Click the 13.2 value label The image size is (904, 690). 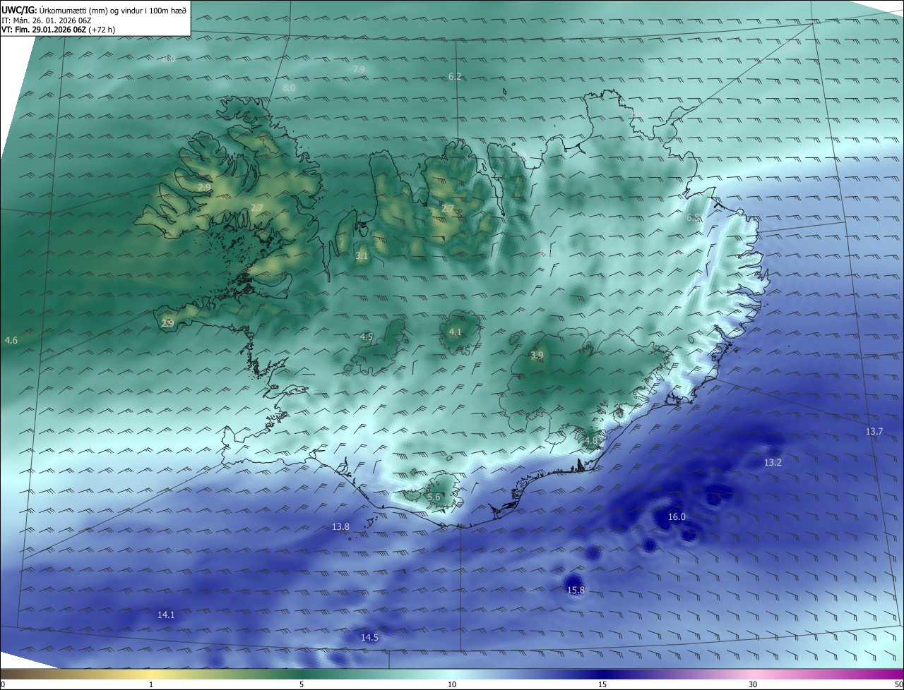click(773, 462)
